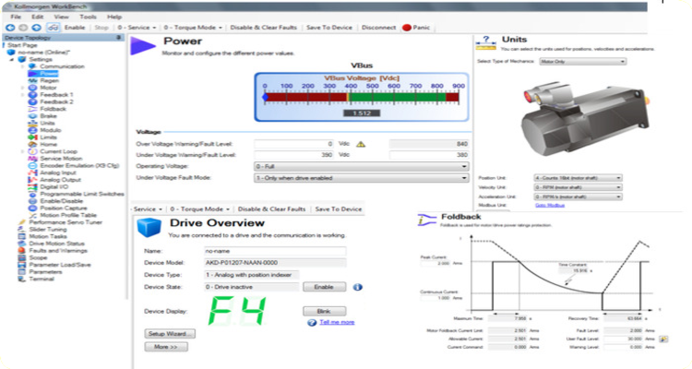This screenshot has height=369, width=692.
Task: Open the Acceleration Unit dropdown
Action: coord(579,196)
